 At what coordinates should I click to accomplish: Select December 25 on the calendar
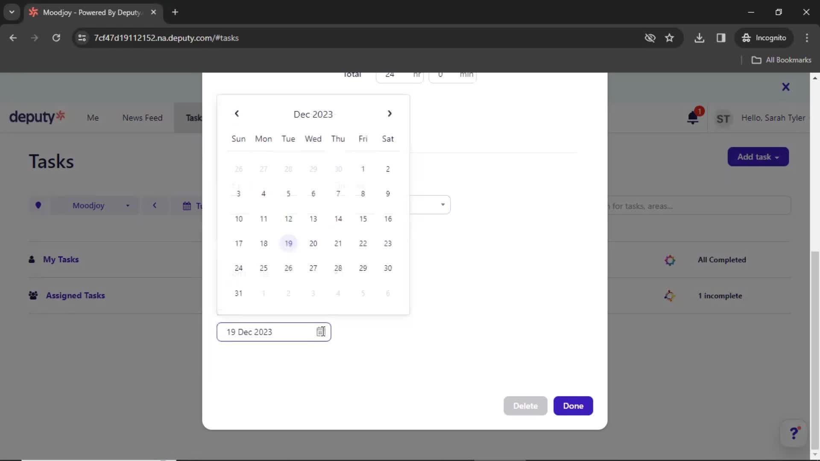pyautogui.click(x=263, y=267)
